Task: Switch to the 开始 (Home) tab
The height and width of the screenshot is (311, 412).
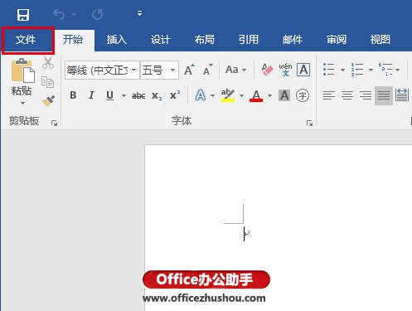Action: [x=73, y=40]
